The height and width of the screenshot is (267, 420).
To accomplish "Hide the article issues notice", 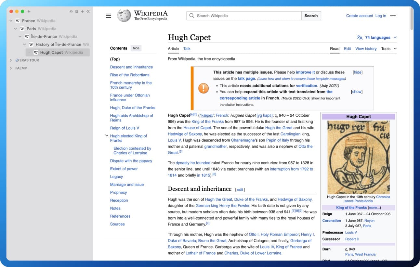I will coord(357,72).
